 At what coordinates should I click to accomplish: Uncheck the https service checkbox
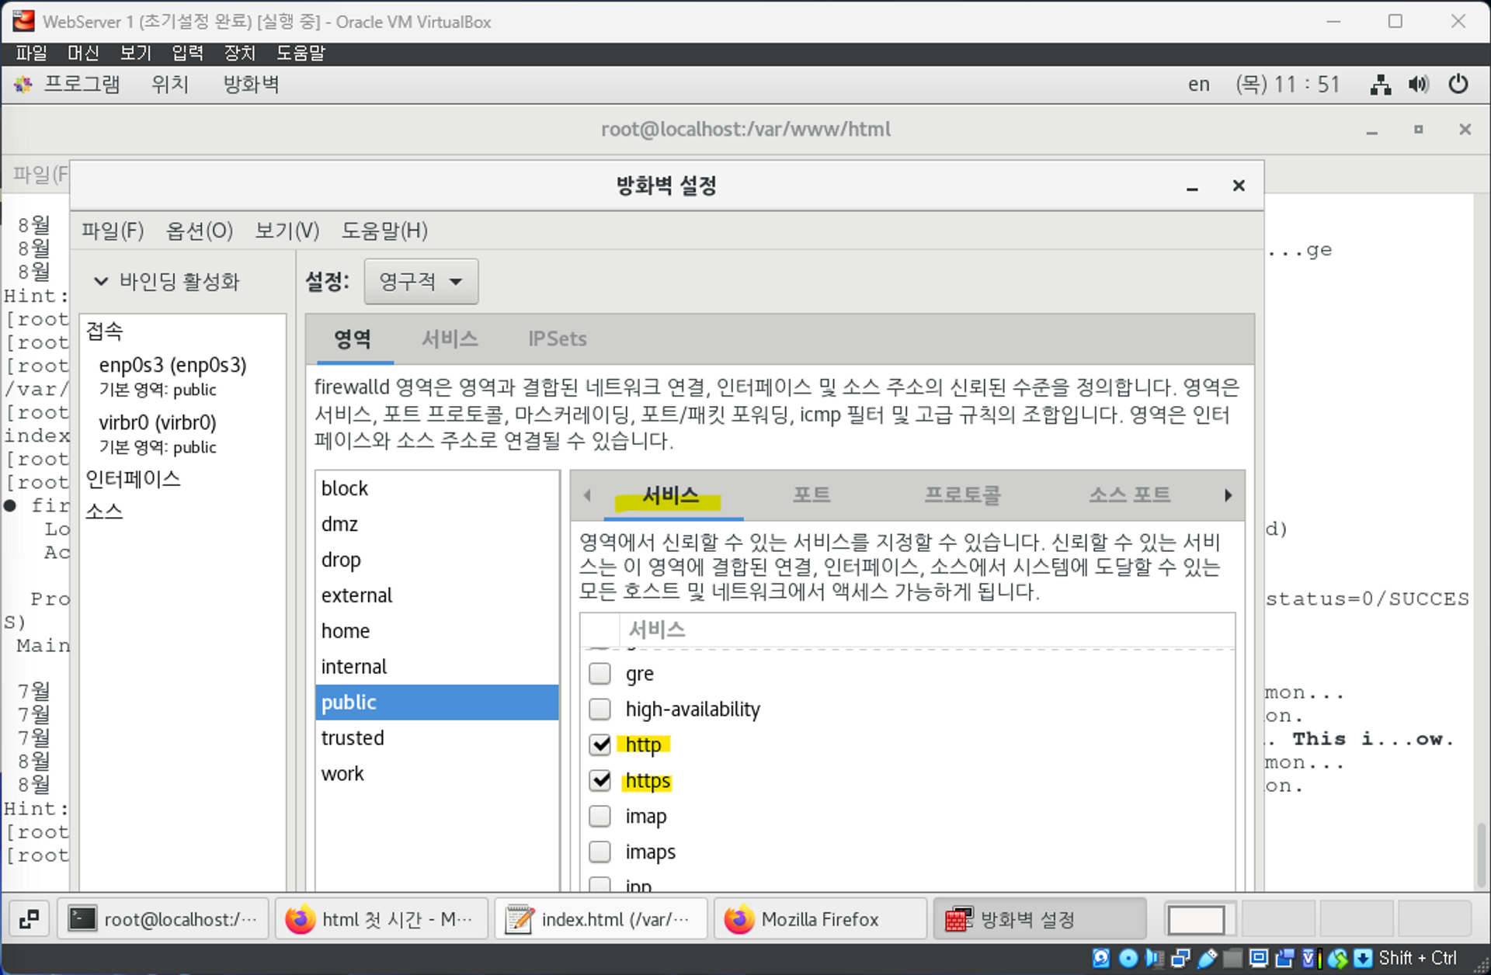click(x=600, y=780)
